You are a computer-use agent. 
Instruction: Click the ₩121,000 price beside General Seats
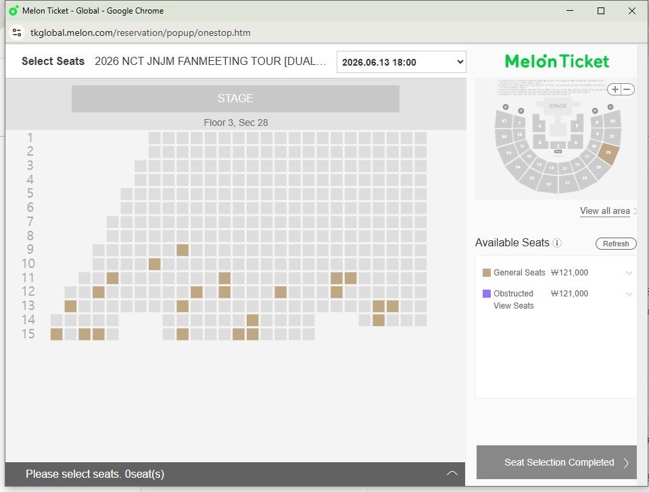[569, 273]
